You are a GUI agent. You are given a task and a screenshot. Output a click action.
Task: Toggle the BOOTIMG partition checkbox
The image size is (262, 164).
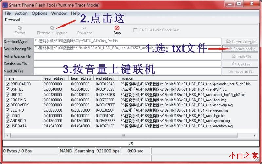point(8,100)
